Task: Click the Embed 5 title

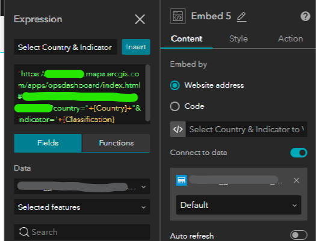Action: click(x=211, y=16)
